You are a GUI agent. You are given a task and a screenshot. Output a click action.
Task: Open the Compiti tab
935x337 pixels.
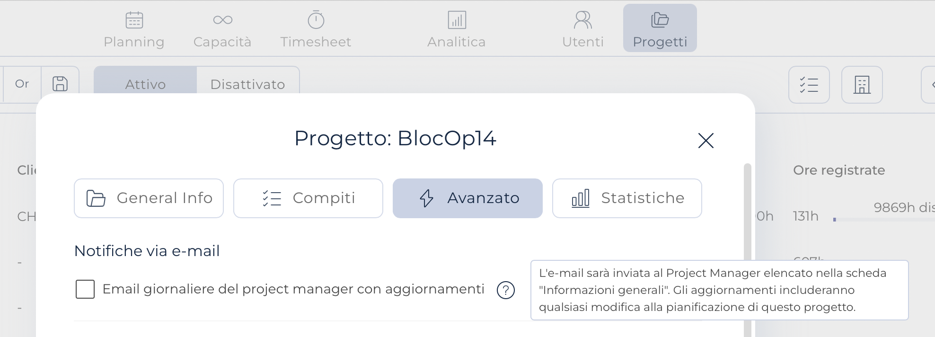coord(308,198)
